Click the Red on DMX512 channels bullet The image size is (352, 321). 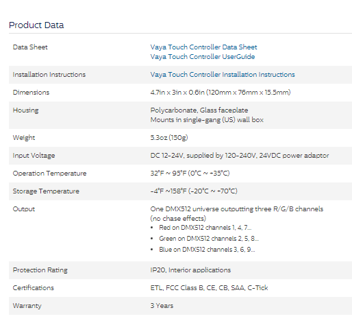tap(205, 228)
